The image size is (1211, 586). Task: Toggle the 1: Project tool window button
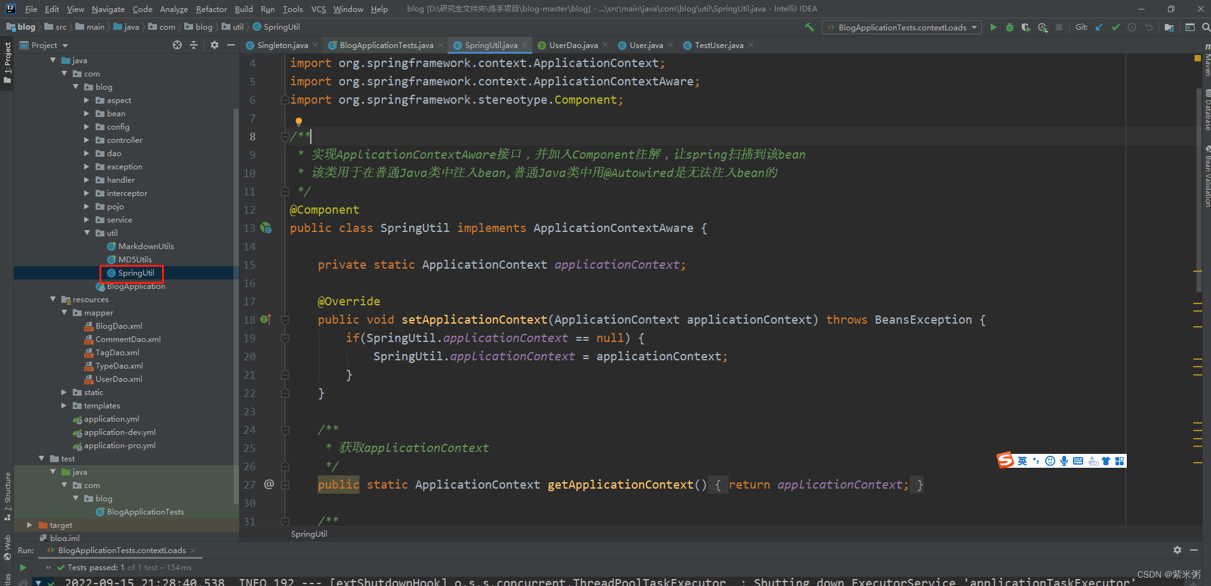pyautogui.click(x=7, y=63)
